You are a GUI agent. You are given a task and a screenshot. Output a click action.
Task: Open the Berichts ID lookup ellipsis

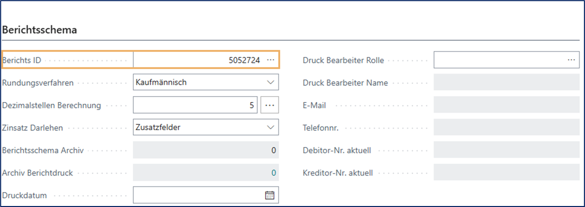click(271, 60)
